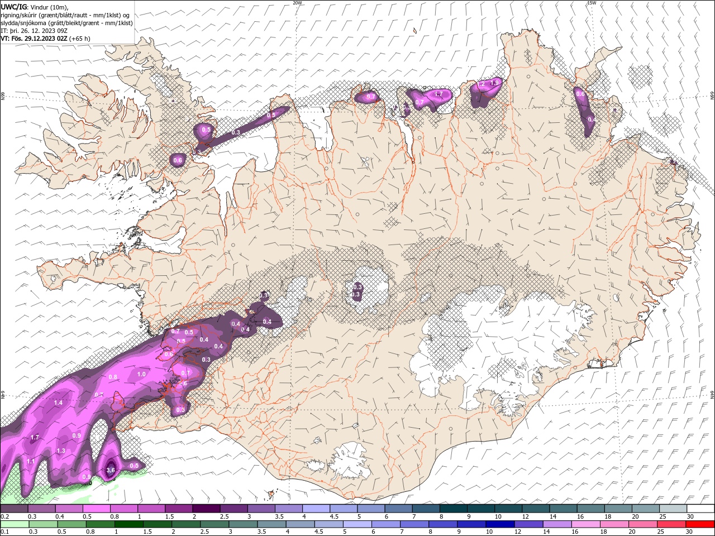Click the '3.6' precipitation value on the map
The height and width of the screenshot is (536, 715).
point(111,470)
